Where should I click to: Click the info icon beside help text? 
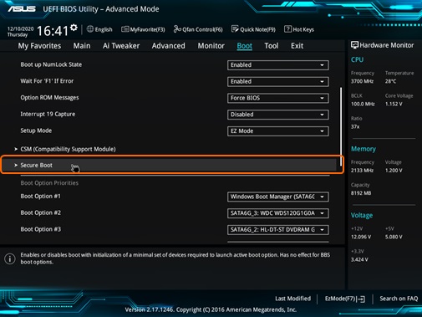[10, 258]
